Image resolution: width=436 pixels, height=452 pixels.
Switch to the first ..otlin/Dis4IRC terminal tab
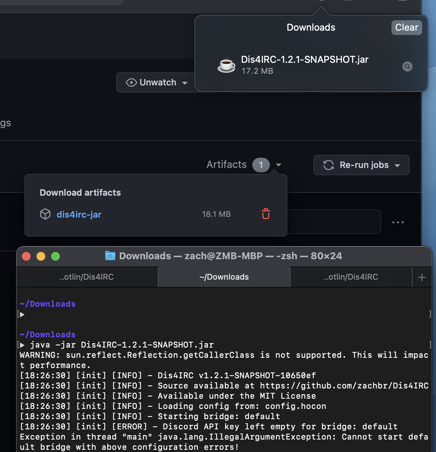click(87, 277)
